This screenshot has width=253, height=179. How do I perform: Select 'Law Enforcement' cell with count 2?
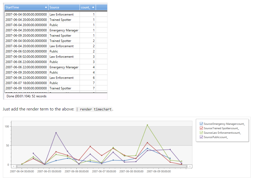coord(64,46)
